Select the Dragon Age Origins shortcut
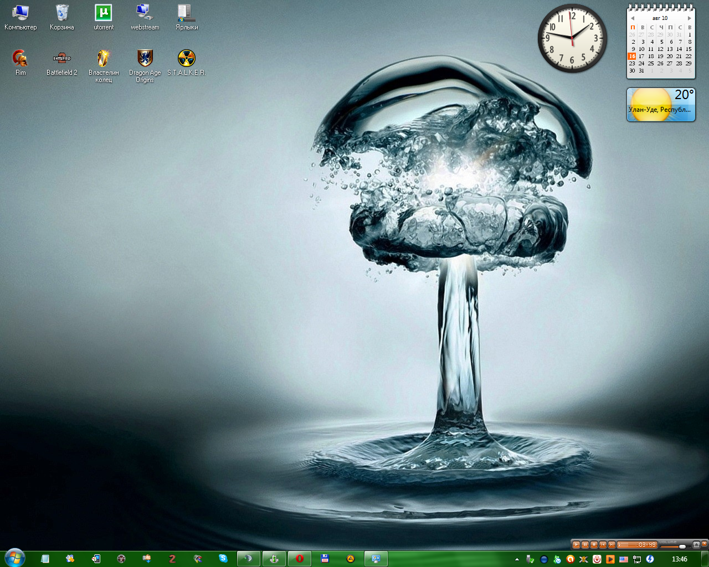This screenshot has height=567, width=709. (x=145, y=59)
